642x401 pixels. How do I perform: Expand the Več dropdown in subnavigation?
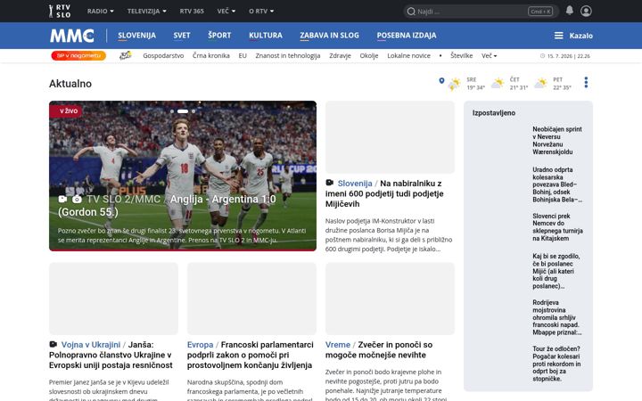489,55
